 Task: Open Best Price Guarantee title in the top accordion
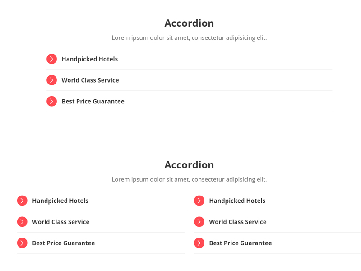pos(93,102)
